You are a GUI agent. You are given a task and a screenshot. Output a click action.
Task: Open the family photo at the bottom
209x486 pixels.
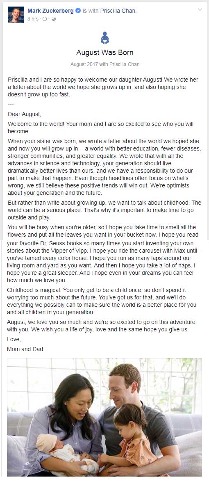104,417
